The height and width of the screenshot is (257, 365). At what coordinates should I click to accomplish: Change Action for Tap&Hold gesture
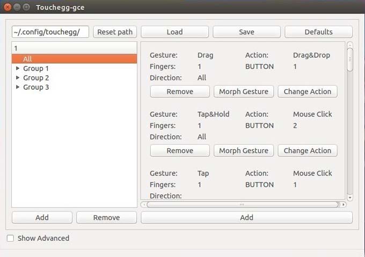tap(308, 151)
